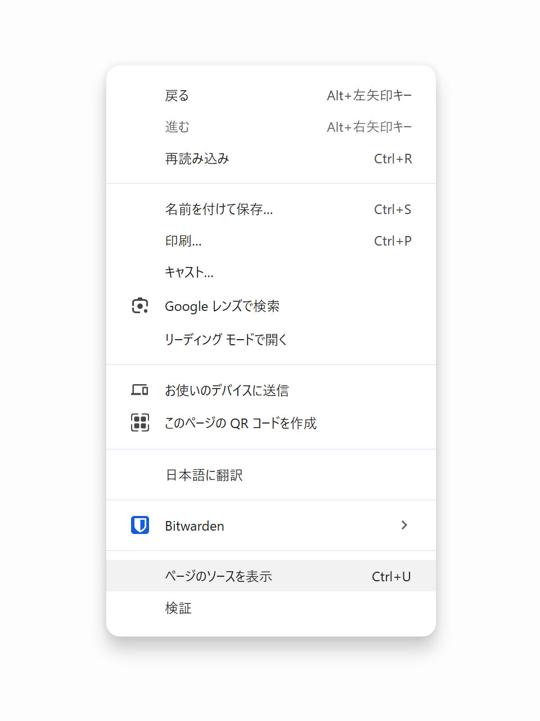Image resolution: width=540 pixels, height=721 pixels.
Task: Click the send-to-devices icon
Action: [139, 390]
